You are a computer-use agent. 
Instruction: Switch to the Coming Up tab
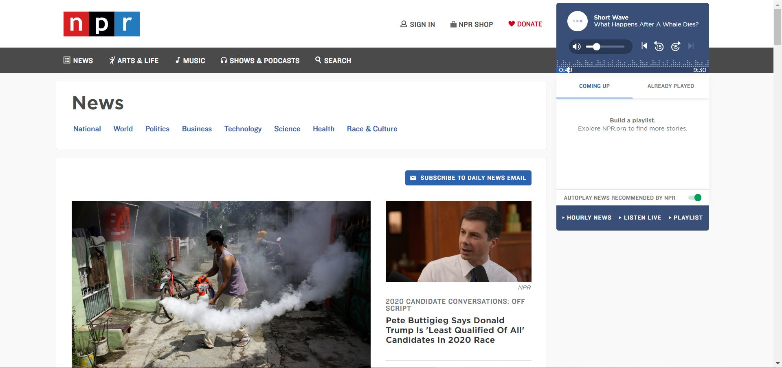pyautogui.click(x=594, y=86)
